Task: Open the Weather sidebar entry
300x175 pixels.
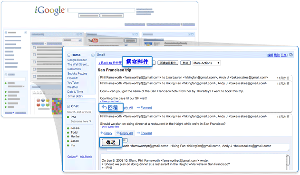Action: [73, 87]
